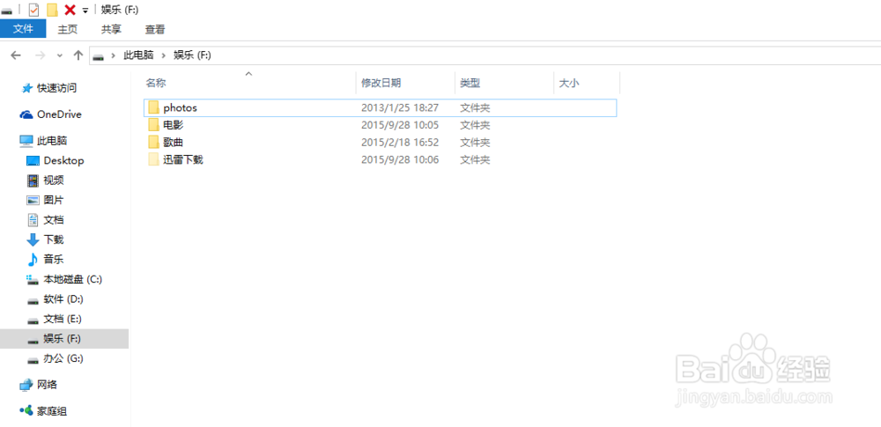Click the 迅雷下载 folder name
Image resolution: width=881 pixels, height=427 pixels.
pyautogui.click(x=183, y=159)
